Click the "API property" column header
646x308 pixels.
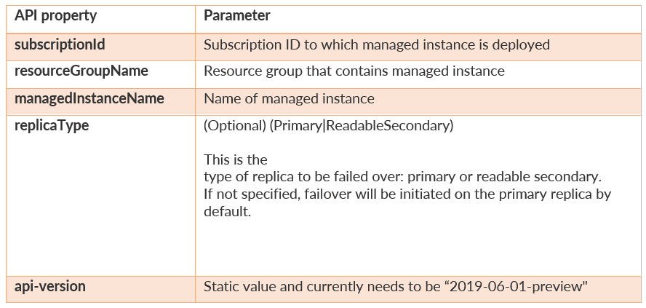click(x=55, y=15)
